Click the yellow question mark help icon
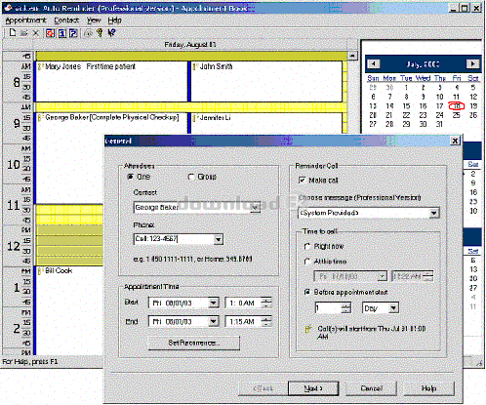 tap(100, 33)
